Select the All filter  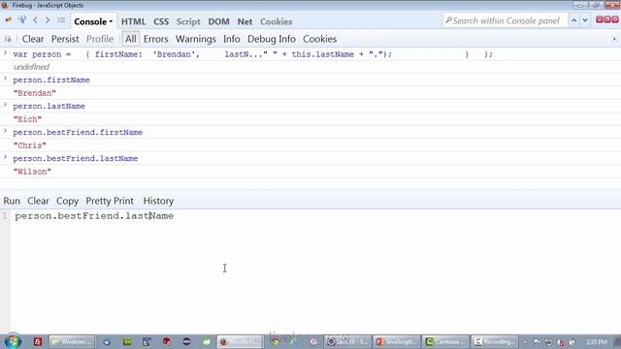pyautogui.click(x=130, y=39)
